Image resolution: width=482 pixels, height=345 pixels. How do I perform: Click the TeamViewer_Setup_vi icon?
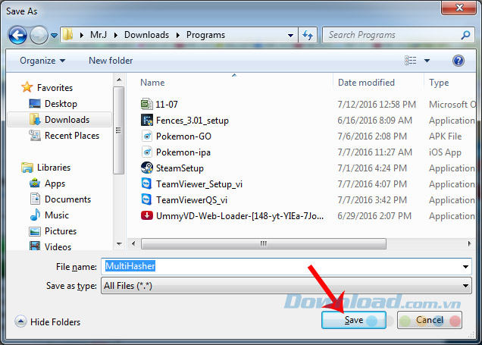(146, 183)
